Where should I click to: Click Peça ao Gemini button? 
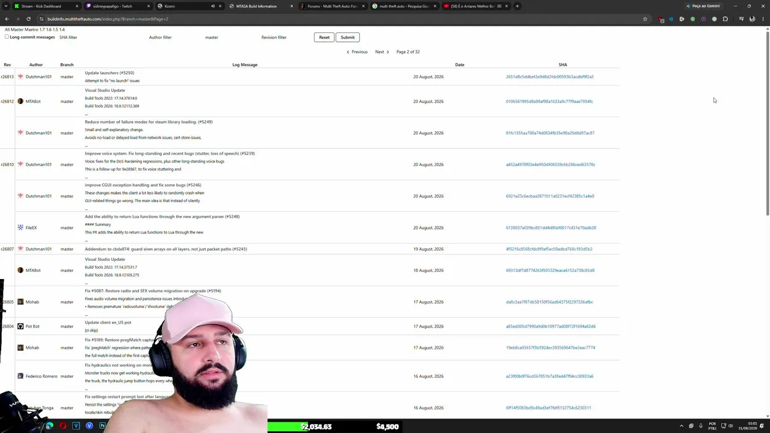pyautogui.click(x=703, y=6)
